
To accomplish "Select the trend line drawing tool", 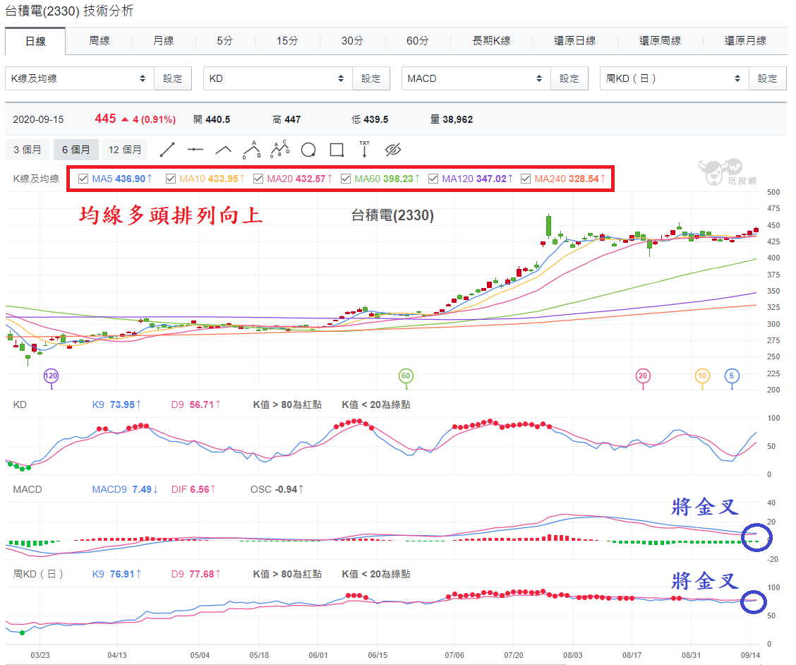I will click(x=167, y=150).
